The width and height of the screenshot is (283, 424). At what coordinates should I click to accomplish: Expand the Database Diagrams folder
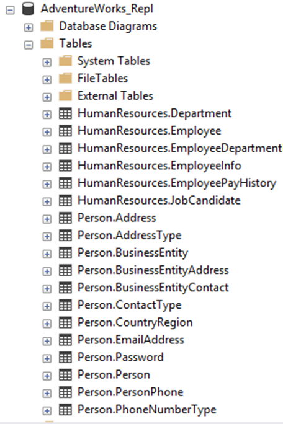coord(29,27)
